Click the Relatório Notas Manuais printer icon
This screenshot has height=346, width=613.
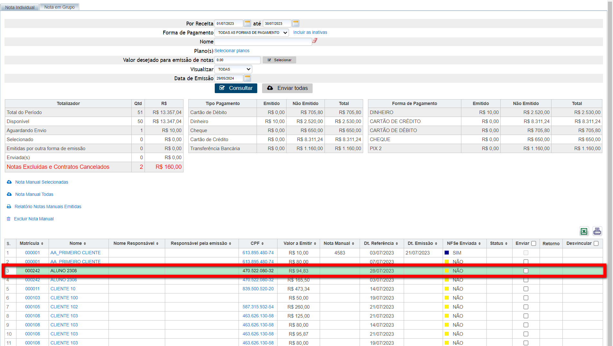(9, 207)
